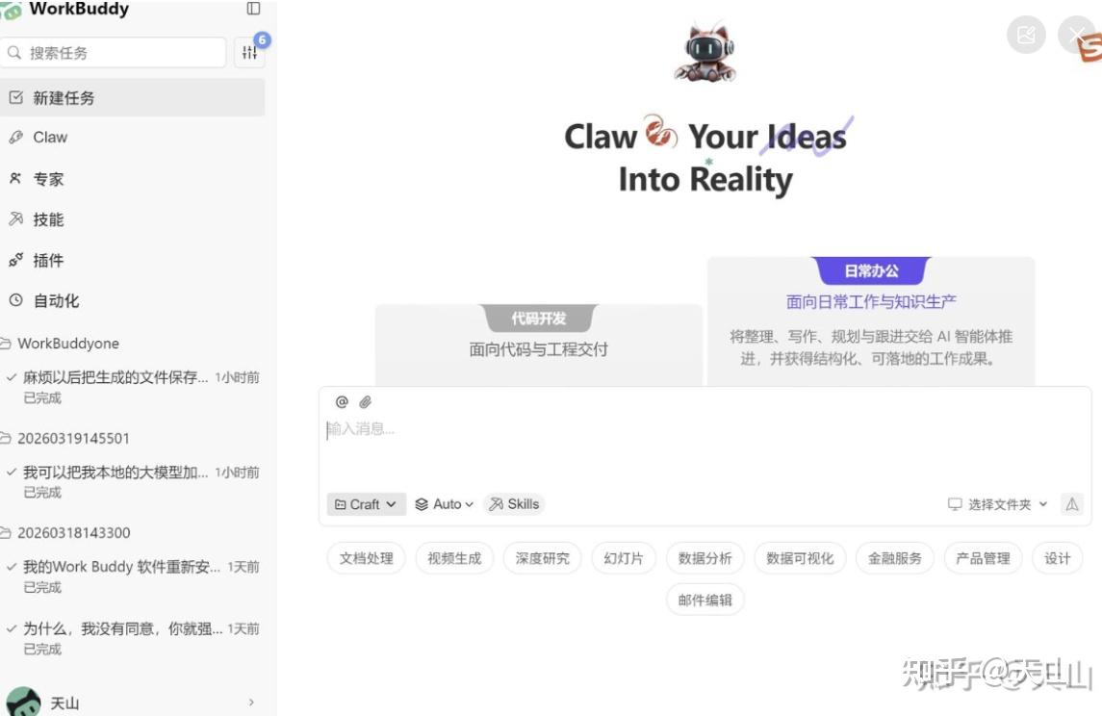The image size is (1102, 716).
Task: Click the send message icon
Action: pos(1072,504)
